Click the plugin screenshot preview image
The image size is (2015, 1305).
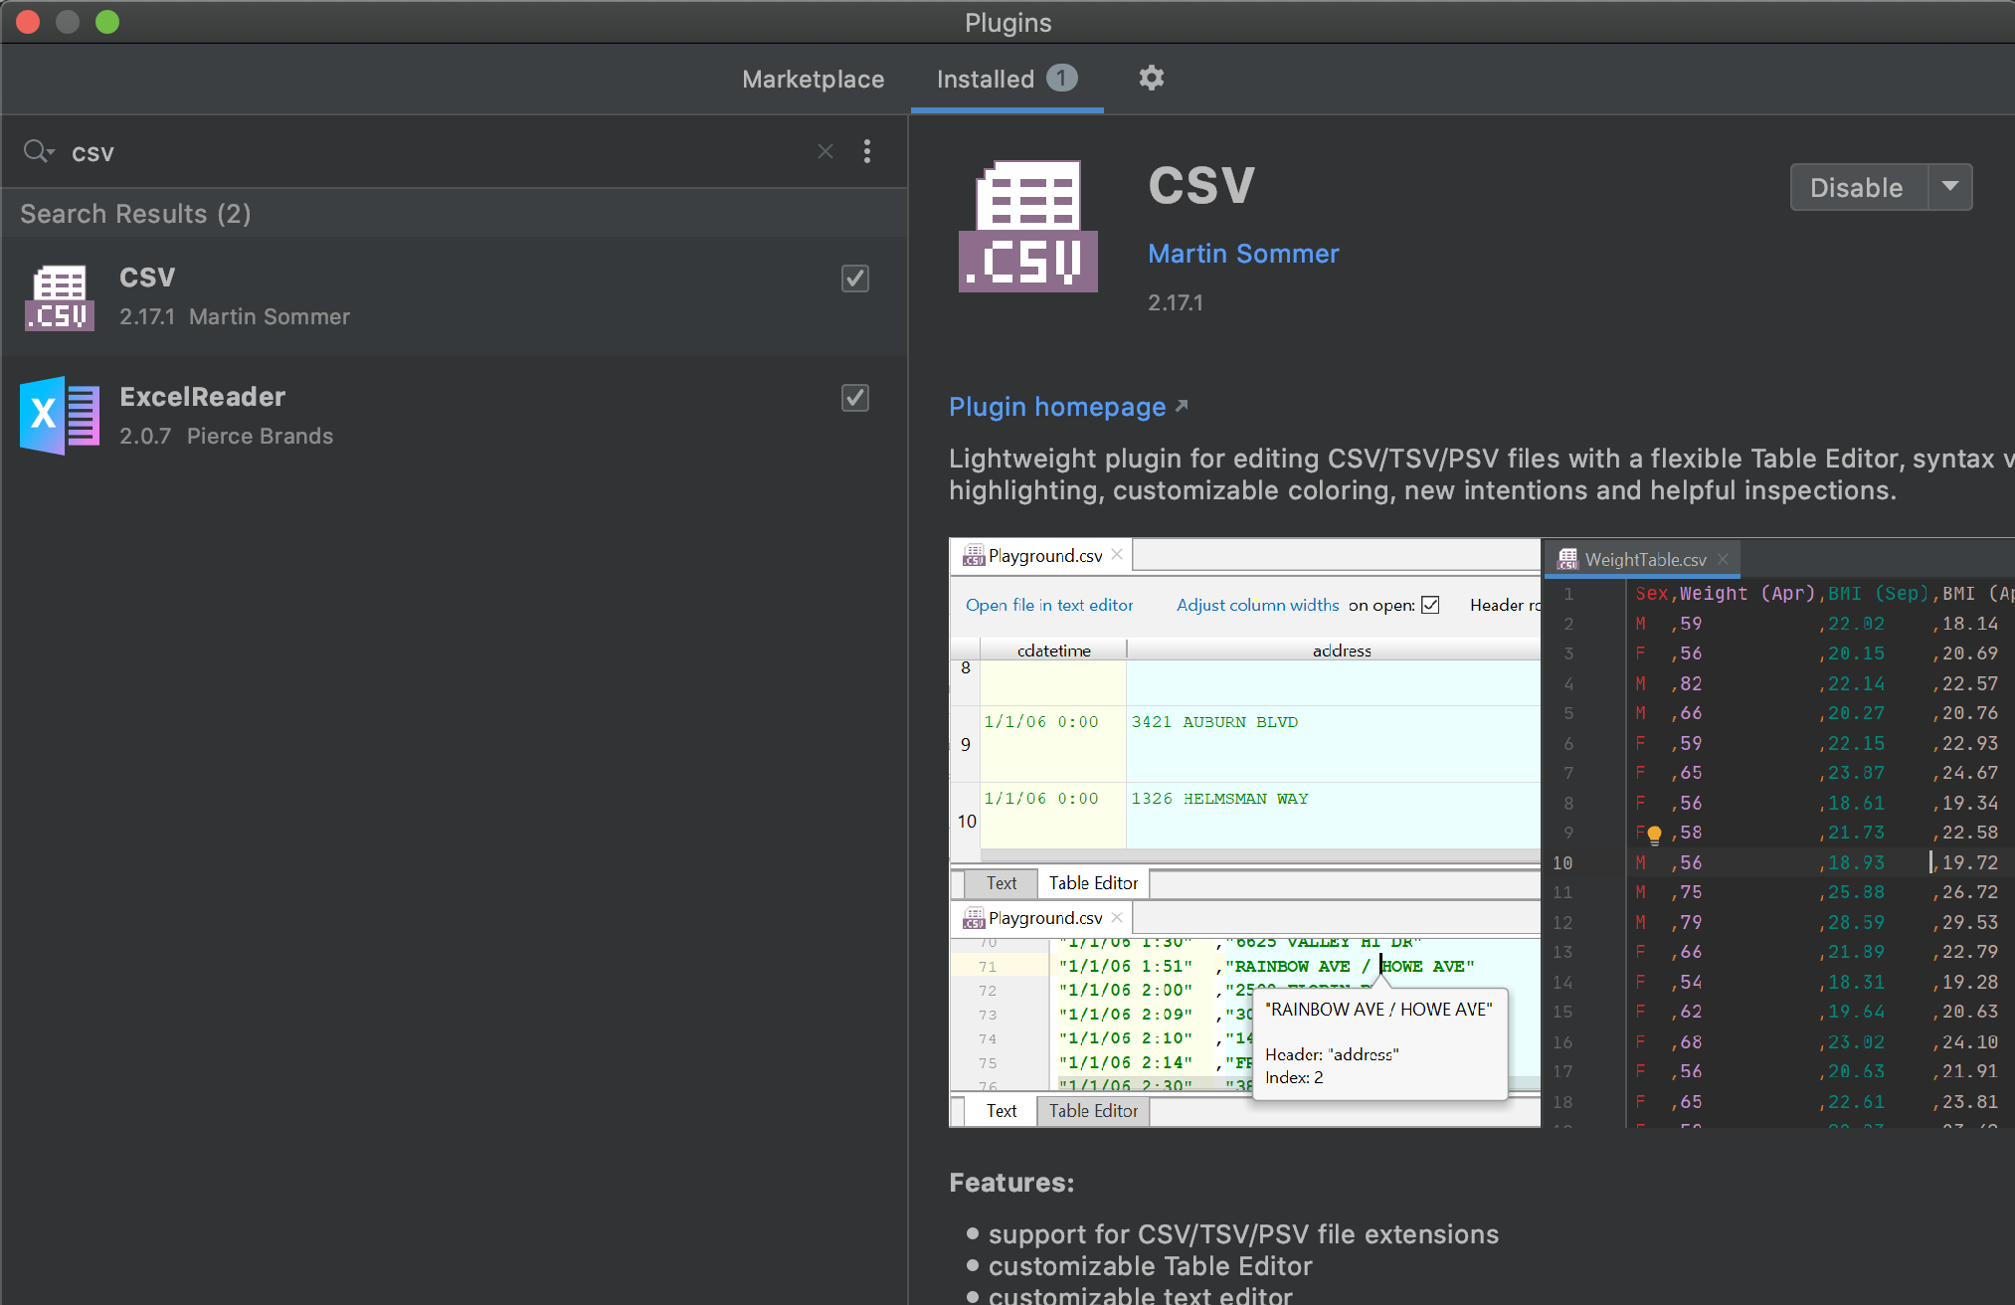tap(1480, 833)
